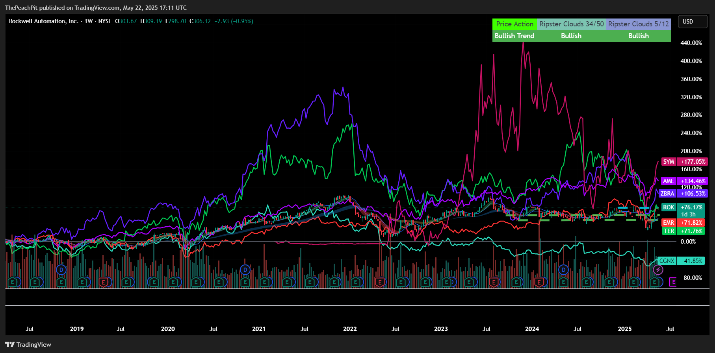Click the 2022 time axis label
This screenshot has width=715, height=353.
[350, 329]
